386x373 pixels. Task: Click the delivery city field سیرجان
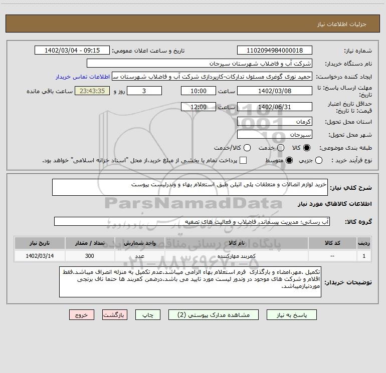point(275,135)
